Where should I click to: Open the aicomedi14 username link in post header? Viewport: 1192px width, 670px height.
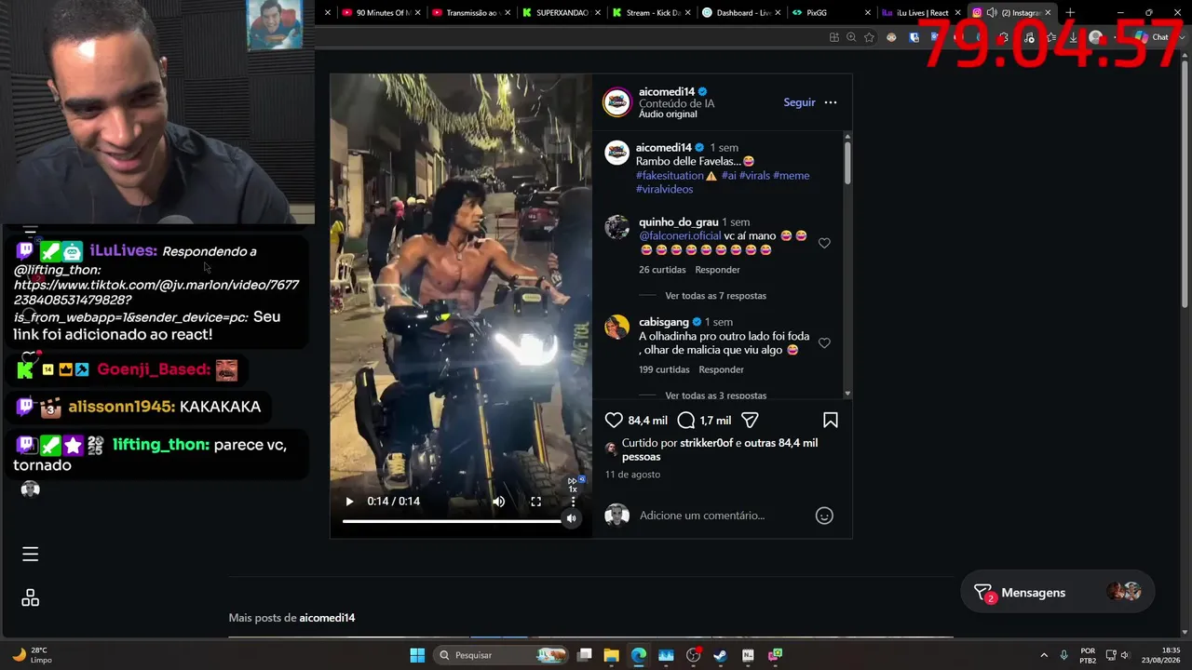(667, 92)
